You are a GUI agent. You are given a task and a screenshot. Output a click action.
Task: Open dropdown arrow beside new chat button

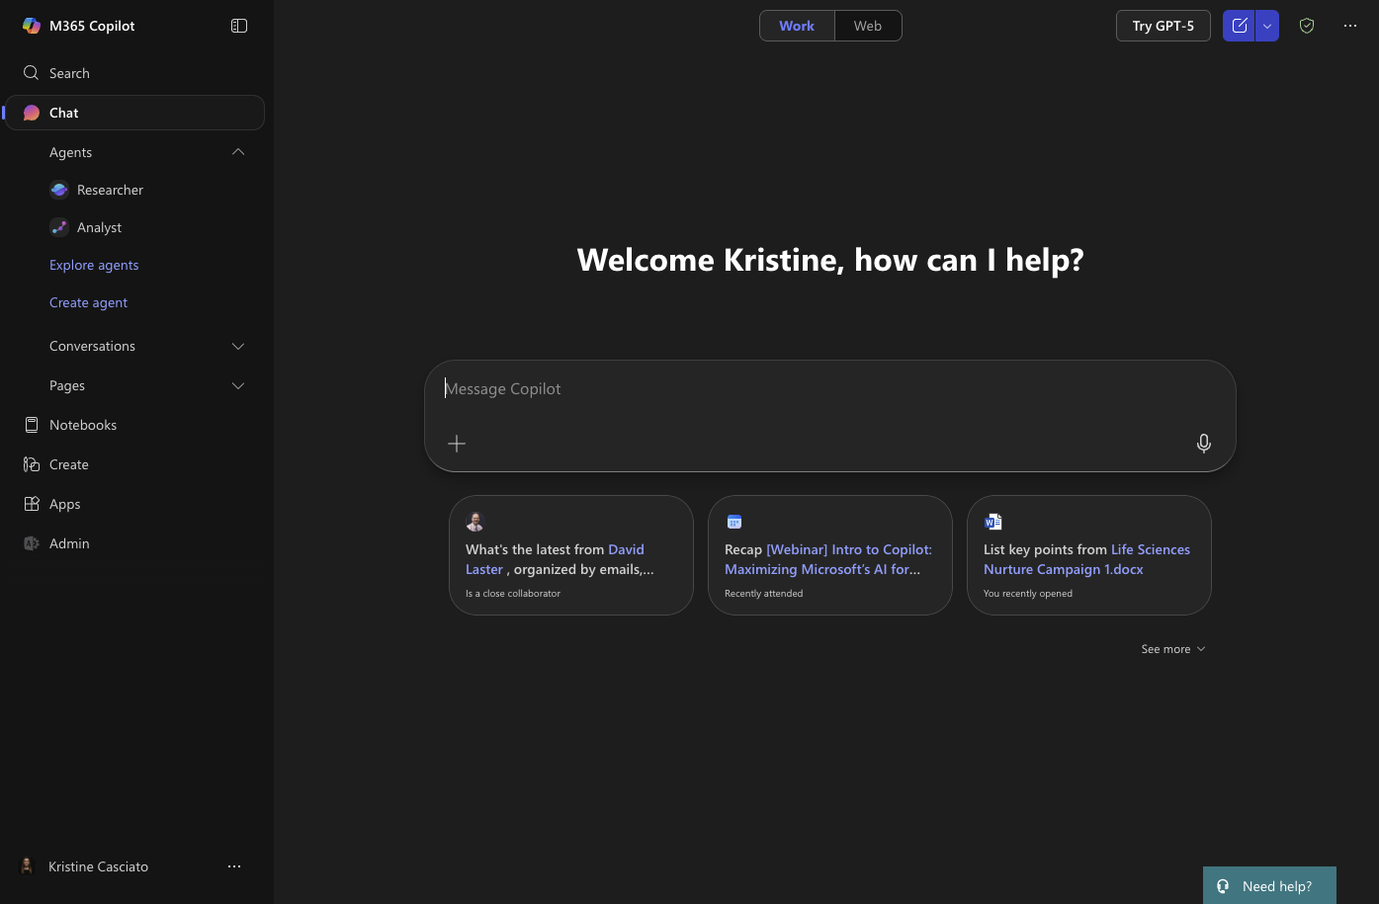1267,26
